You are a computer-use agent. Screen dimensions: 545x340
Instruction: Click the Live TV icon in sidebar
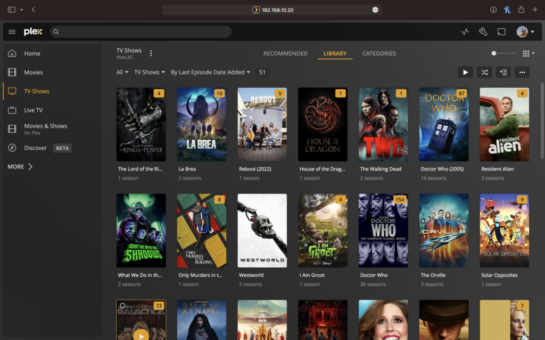pyautogui.click(x=12, y=110)
